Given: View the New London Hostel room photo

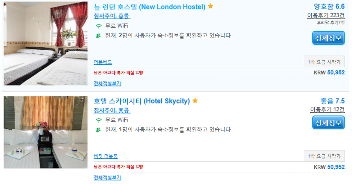Looking at the screenshot, I should [x=46, y=43].
